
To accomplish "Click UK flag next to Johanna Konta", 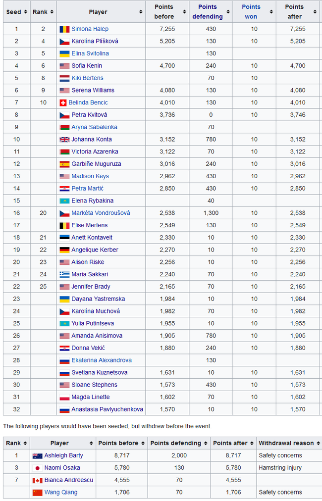I will (x=64, y=140).
